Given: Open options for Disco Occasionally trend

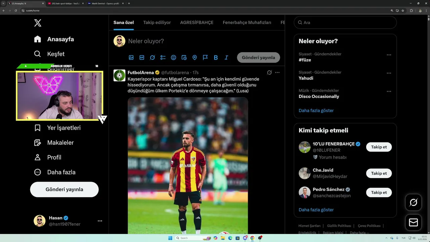Looking at the screenshot, I should pos(389,91).
